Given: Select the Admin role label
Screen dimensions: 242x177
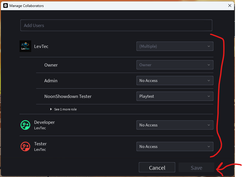Looking at the screenshot, I should click(x=51, y=81).
